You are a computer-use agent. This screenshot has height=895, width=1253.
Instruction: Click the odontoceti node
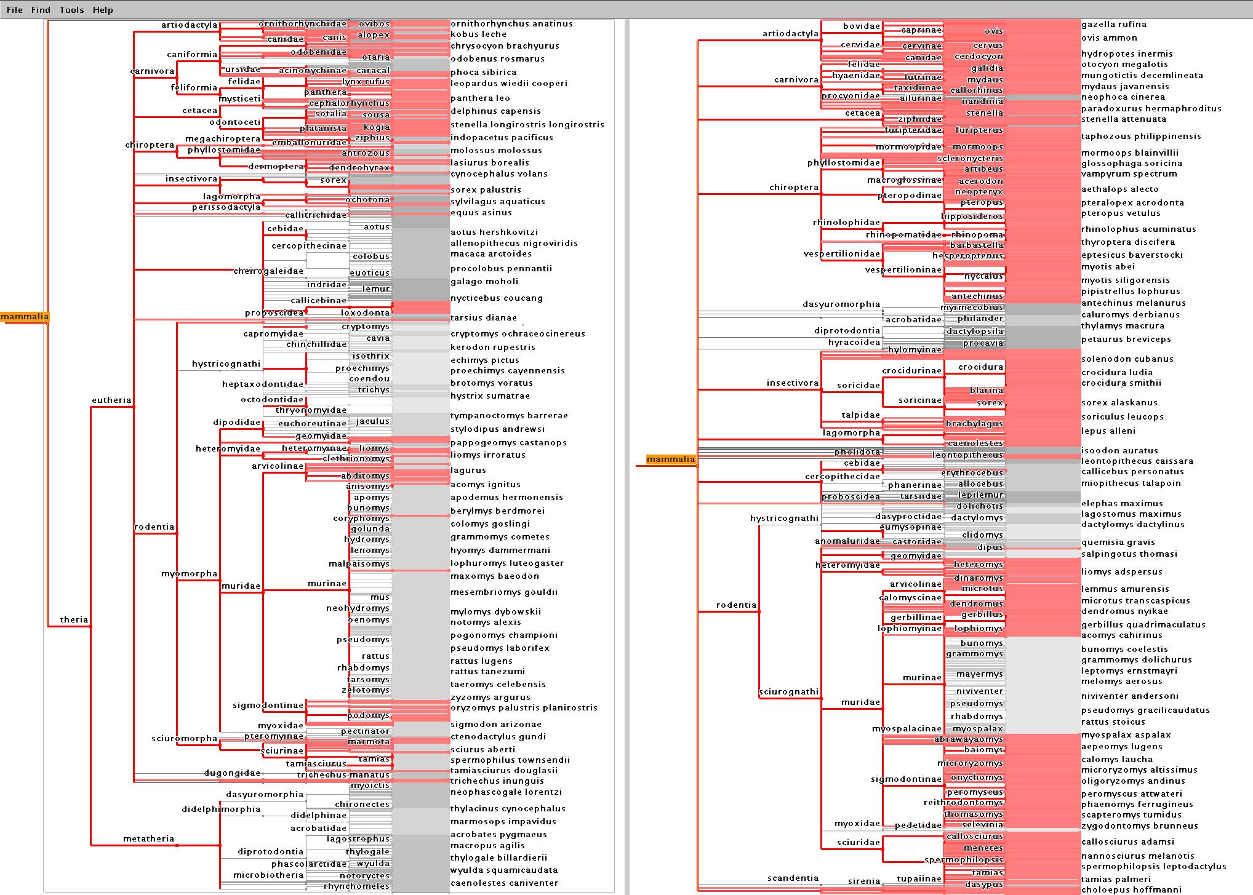[x=235, y=122]
